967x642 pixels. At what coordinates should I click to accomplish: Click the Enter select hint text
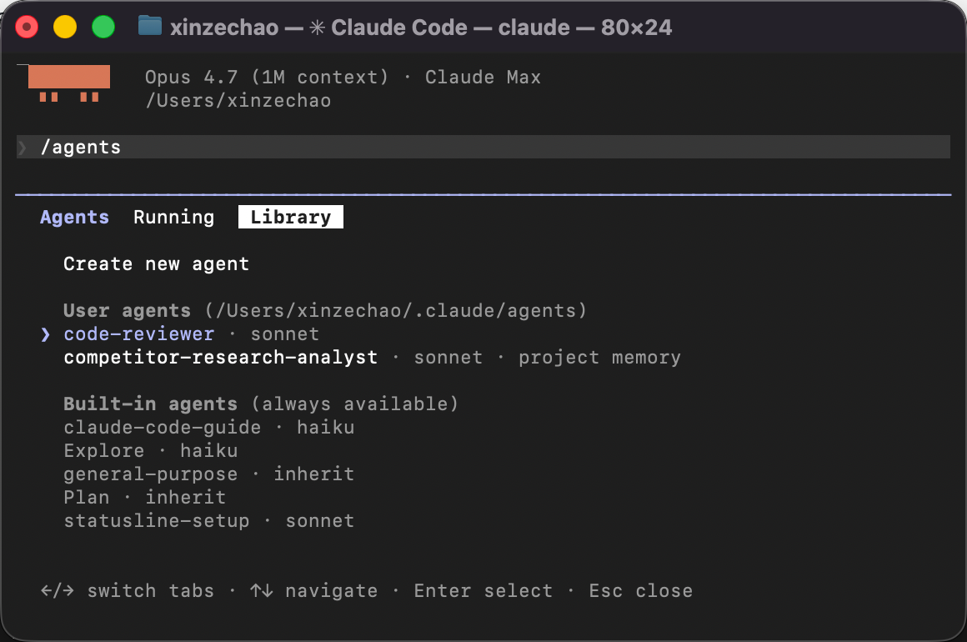tap(483, 591)
